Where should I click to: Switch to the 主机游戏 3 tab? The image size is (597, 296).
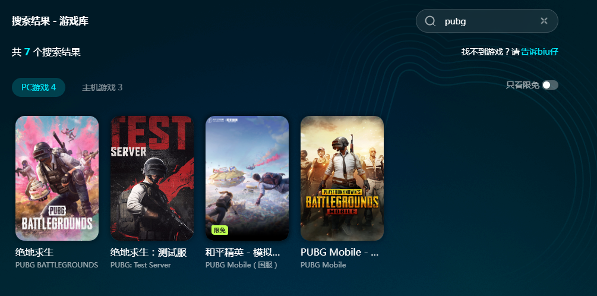[x=102, y=87]
